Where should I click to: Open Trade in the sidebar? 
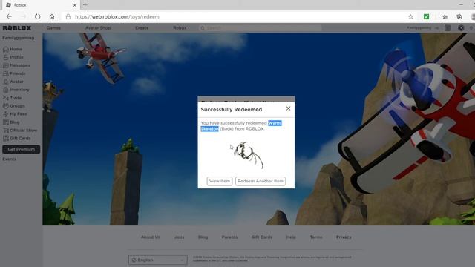tap(12, 98)
